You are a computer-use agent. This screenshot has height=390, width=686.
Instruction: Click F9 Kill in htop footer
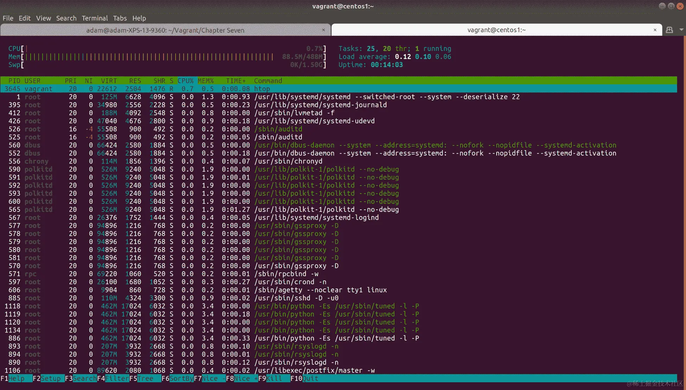click(x=274, y=378)
